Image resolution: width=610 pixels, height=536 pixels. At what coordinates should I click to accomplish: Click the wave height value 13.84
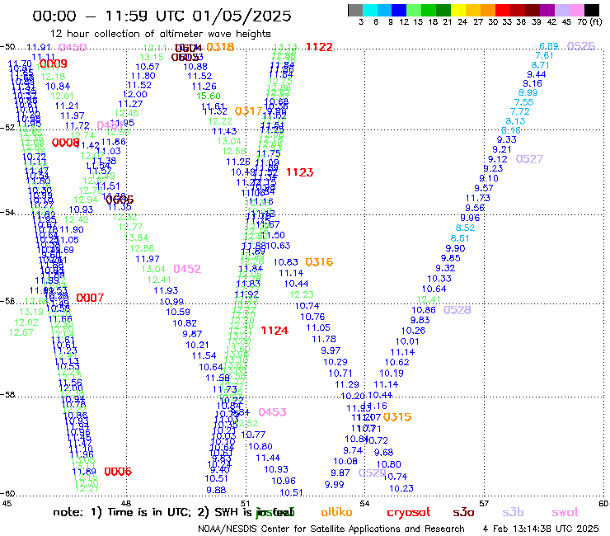pos(137,237)
